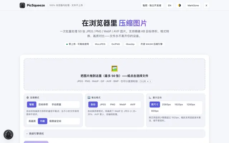Set output format to WebP
Image resolution: width=229 pixels, height=143 pixels.
coord(123,104)
